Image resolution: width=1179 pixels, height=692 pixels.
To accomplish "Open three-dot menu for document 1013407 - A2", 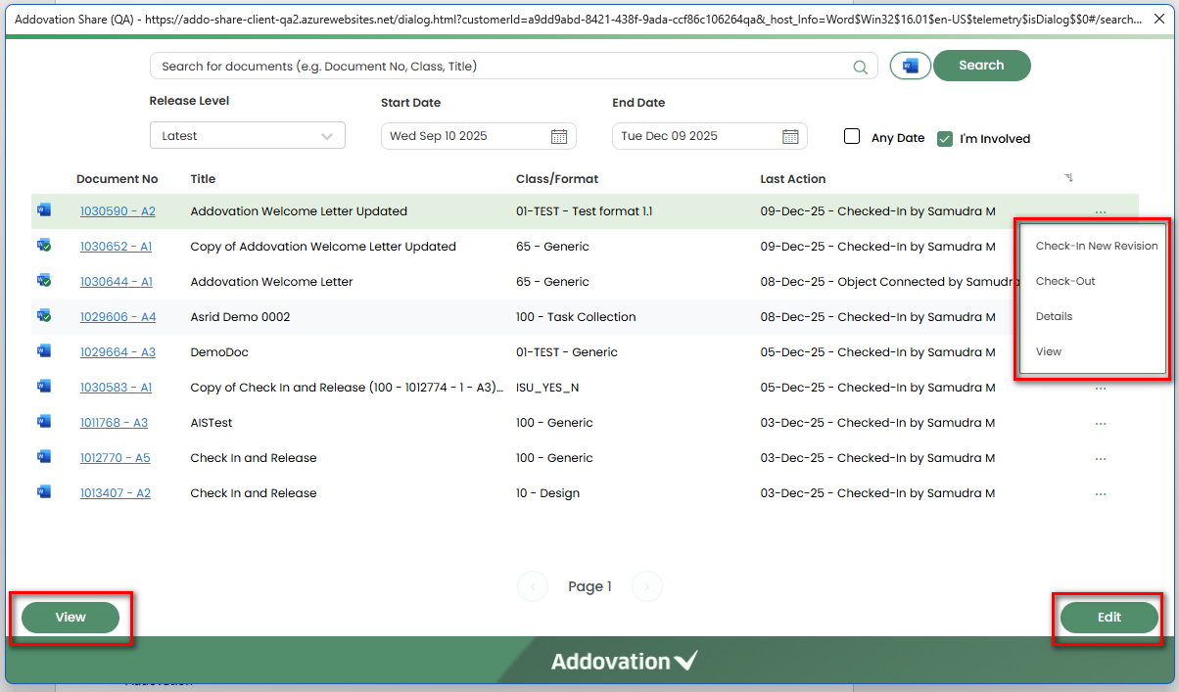I will click(1101, 494).
